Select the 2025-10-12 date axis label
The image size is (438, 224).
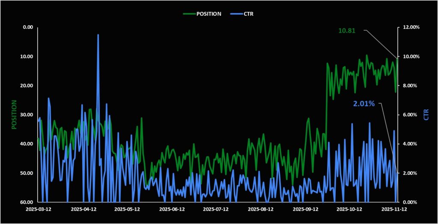350,209
